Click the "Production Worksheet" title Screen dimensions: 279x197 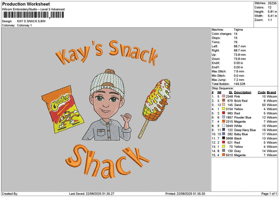pyautogui.click(x=26, y=4)
